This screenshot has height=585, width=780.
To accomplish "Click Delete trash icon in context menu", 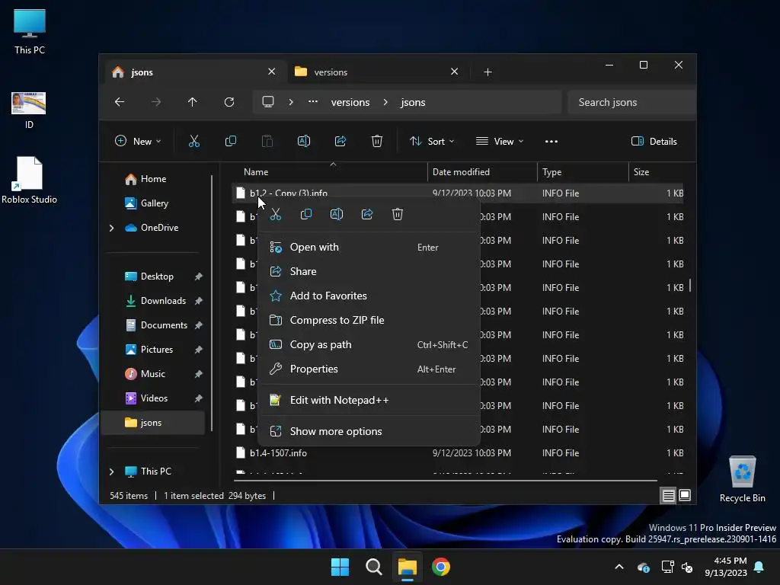I will tap(398, 214).
